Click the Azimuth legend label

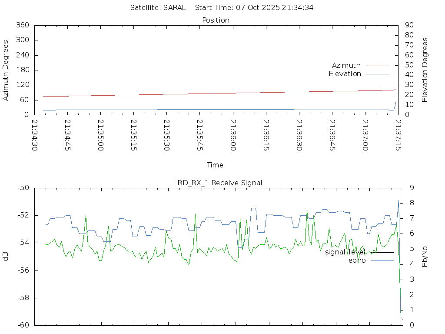tap(346, 65)
